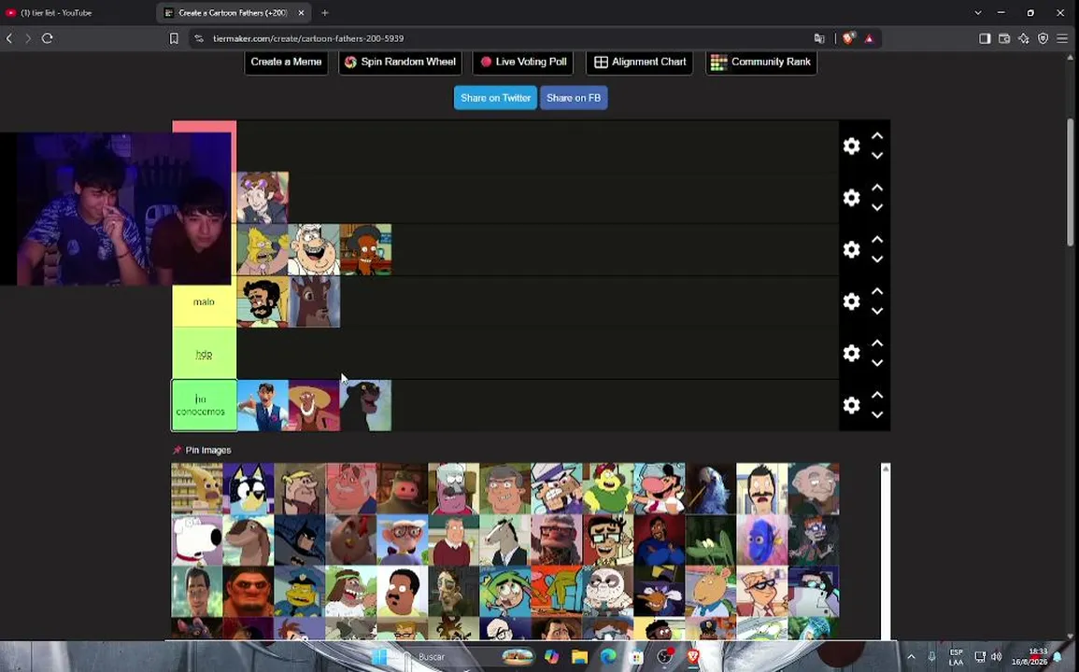Move the hdp tier down
Screen dimensions: 1079x672
(x=877, y=363)
